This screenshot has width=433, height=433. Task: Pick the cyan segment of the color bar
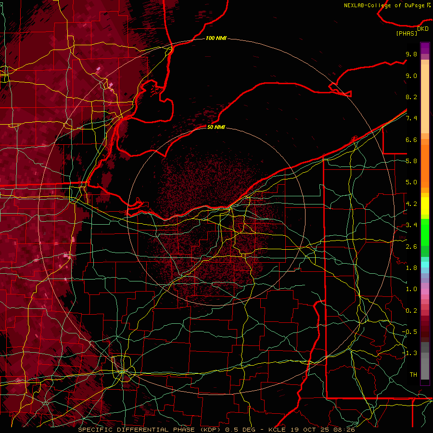pyautogui.click(x=425, y=265)
